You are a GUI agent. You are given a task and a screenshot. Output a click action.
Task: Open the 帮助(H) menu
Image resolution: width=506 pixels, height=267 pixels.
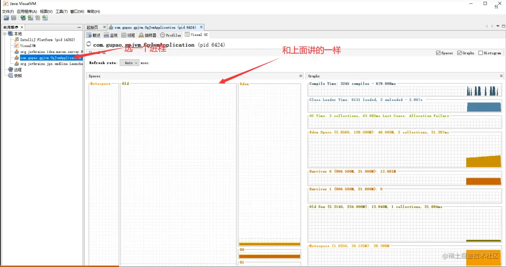point(94,12)
